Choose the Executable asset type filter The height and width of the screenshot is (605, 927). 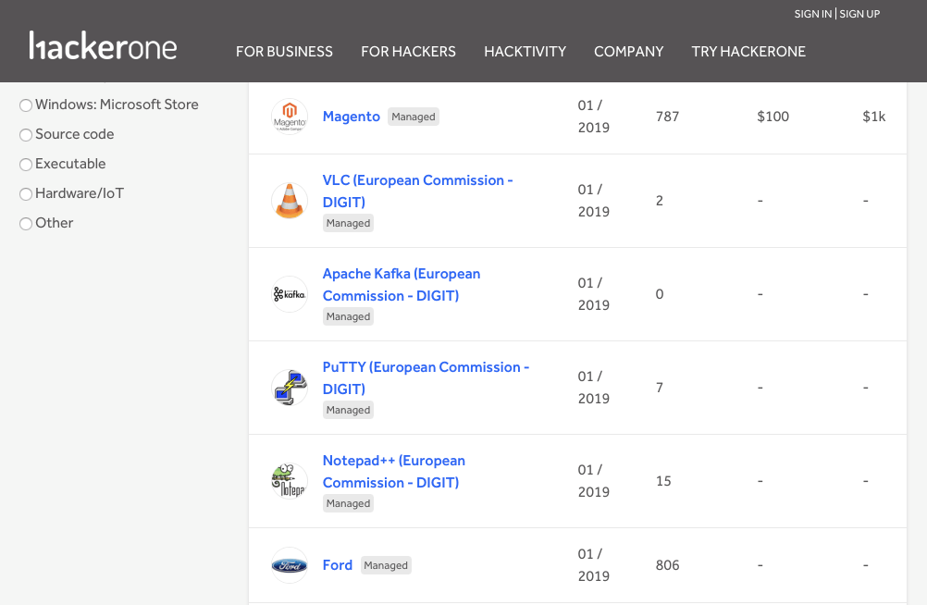[x=26, y=165]
